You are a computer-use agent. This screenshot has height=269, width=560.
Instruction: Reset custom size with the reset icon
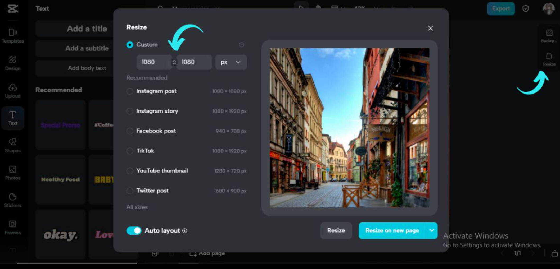pos(241,45)
